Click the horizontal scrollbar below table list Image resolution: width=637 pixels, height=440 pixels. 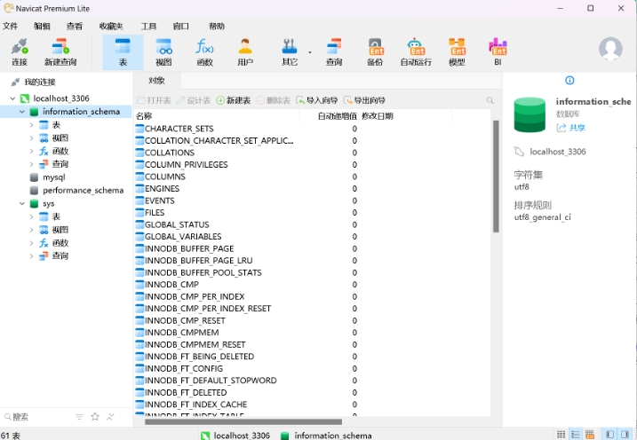[243, 421]
